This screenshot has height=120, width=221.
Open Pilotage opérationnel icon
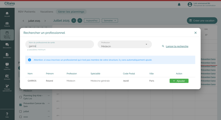[x=7, y=88]
